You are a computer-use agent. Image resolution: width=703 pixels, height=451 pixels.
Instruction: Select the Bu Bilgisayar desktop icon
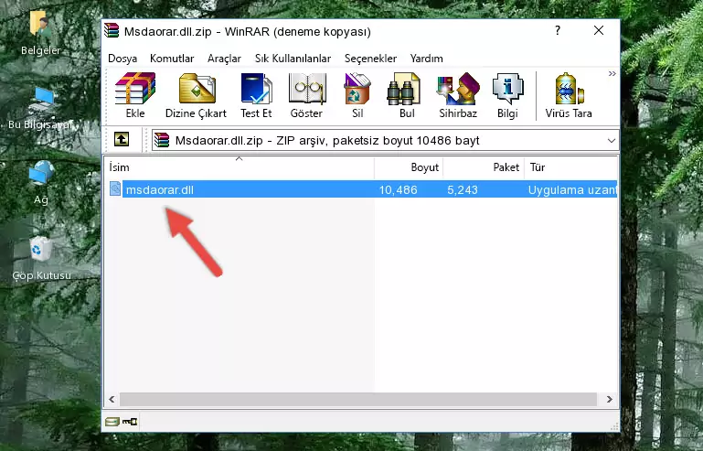tap(41, 109)
